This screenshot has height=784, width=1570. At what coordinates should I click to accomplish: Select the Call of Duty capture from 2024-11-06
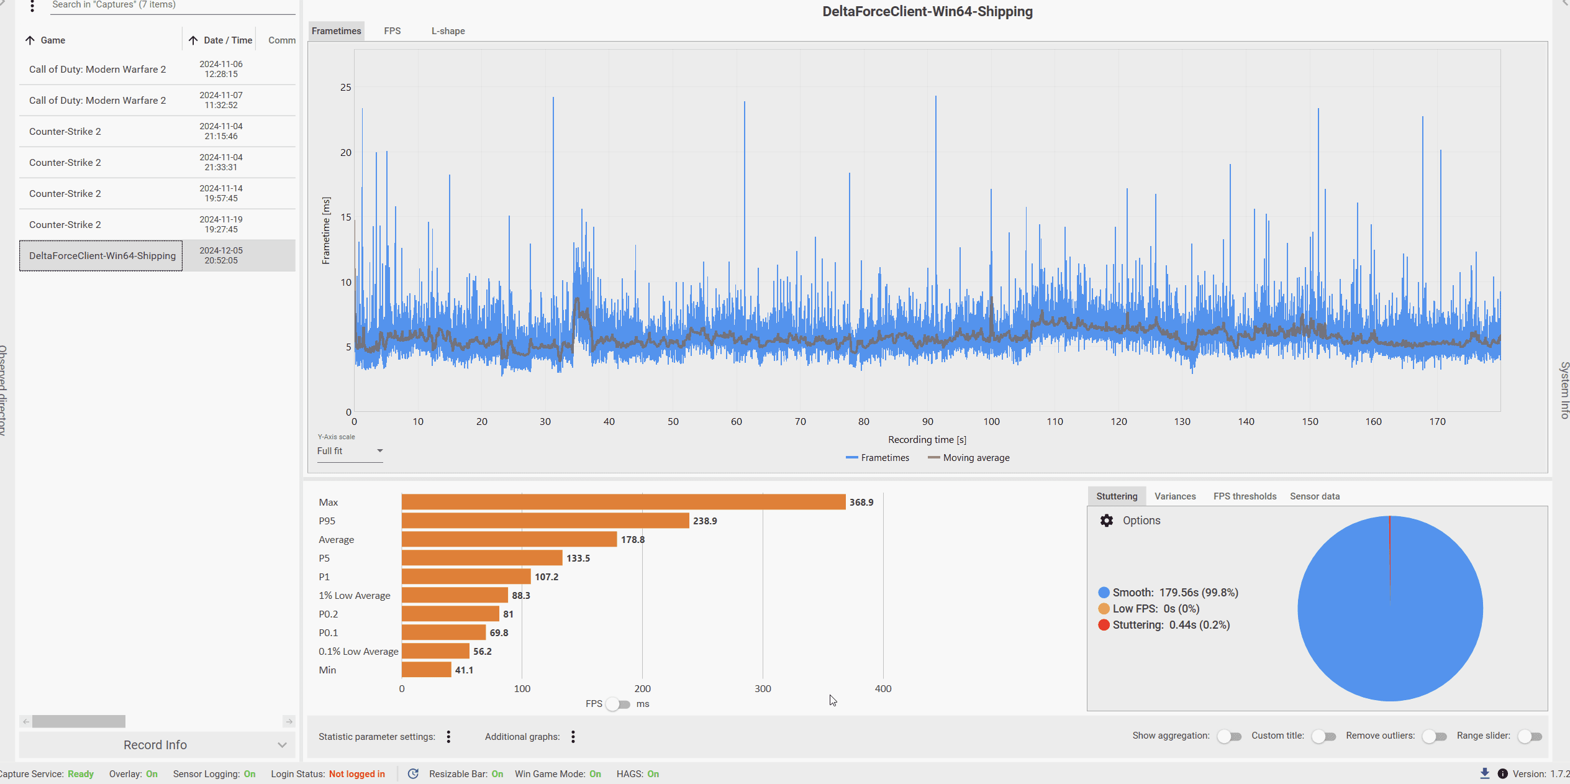(157, 69)
